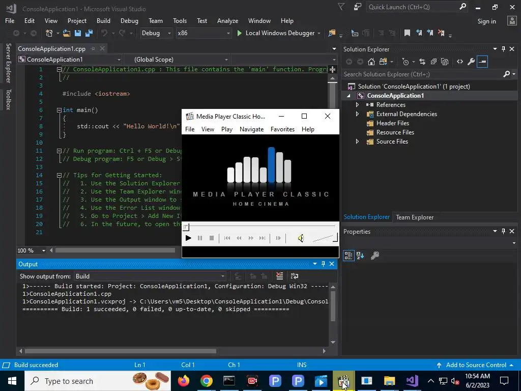The height and width of the screenshot is (391, 521).
Task: Click Pause in Media Player Classic
Action: [199, 238]
